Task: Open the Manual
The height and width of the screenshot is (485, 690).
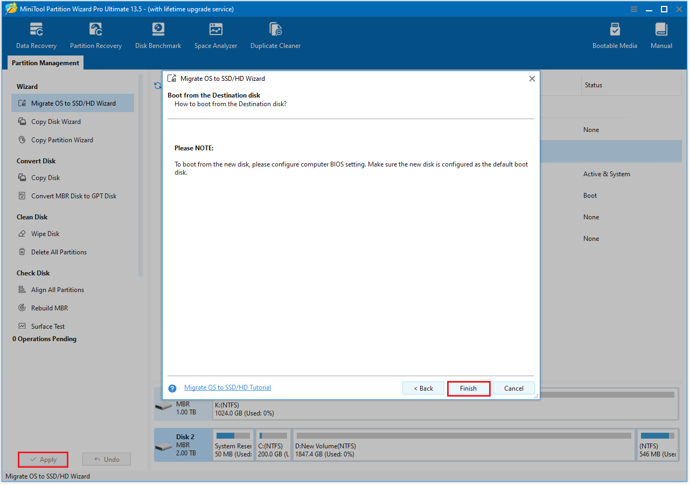Action: click(661, 35)
